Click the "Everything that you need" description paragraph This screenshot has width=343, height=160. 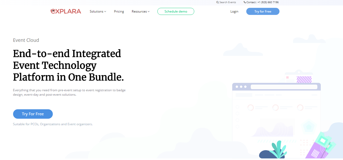[69, 93]
